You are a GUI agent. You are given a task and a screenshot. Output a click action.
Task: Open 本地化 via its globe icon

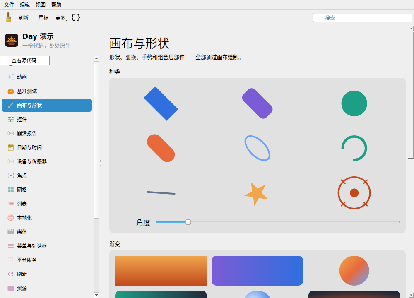tap(11, 218)
